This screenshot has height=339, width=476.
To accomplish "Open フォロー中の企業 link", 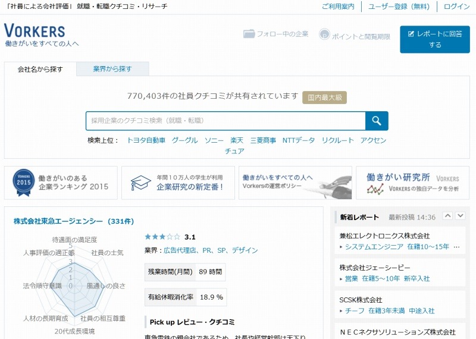I will pyautogui.click(x=282, y=34).
